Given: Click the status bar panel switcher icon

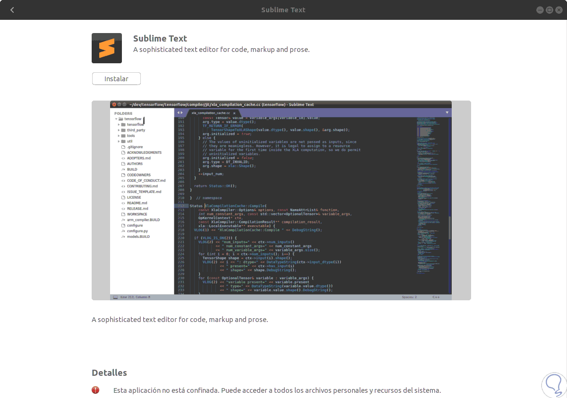Looking at the screenshot, I should [x=115, y=297].
